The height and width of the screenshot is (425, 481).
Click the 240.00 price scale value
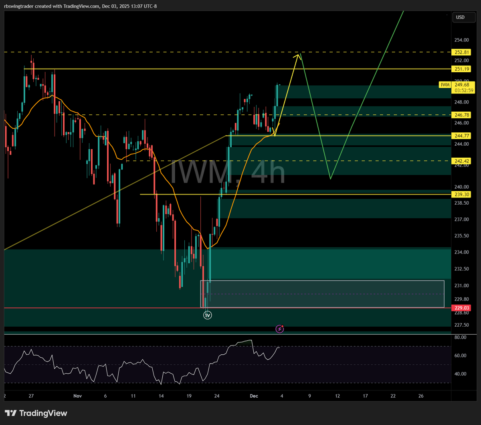(x=461, y=187)
